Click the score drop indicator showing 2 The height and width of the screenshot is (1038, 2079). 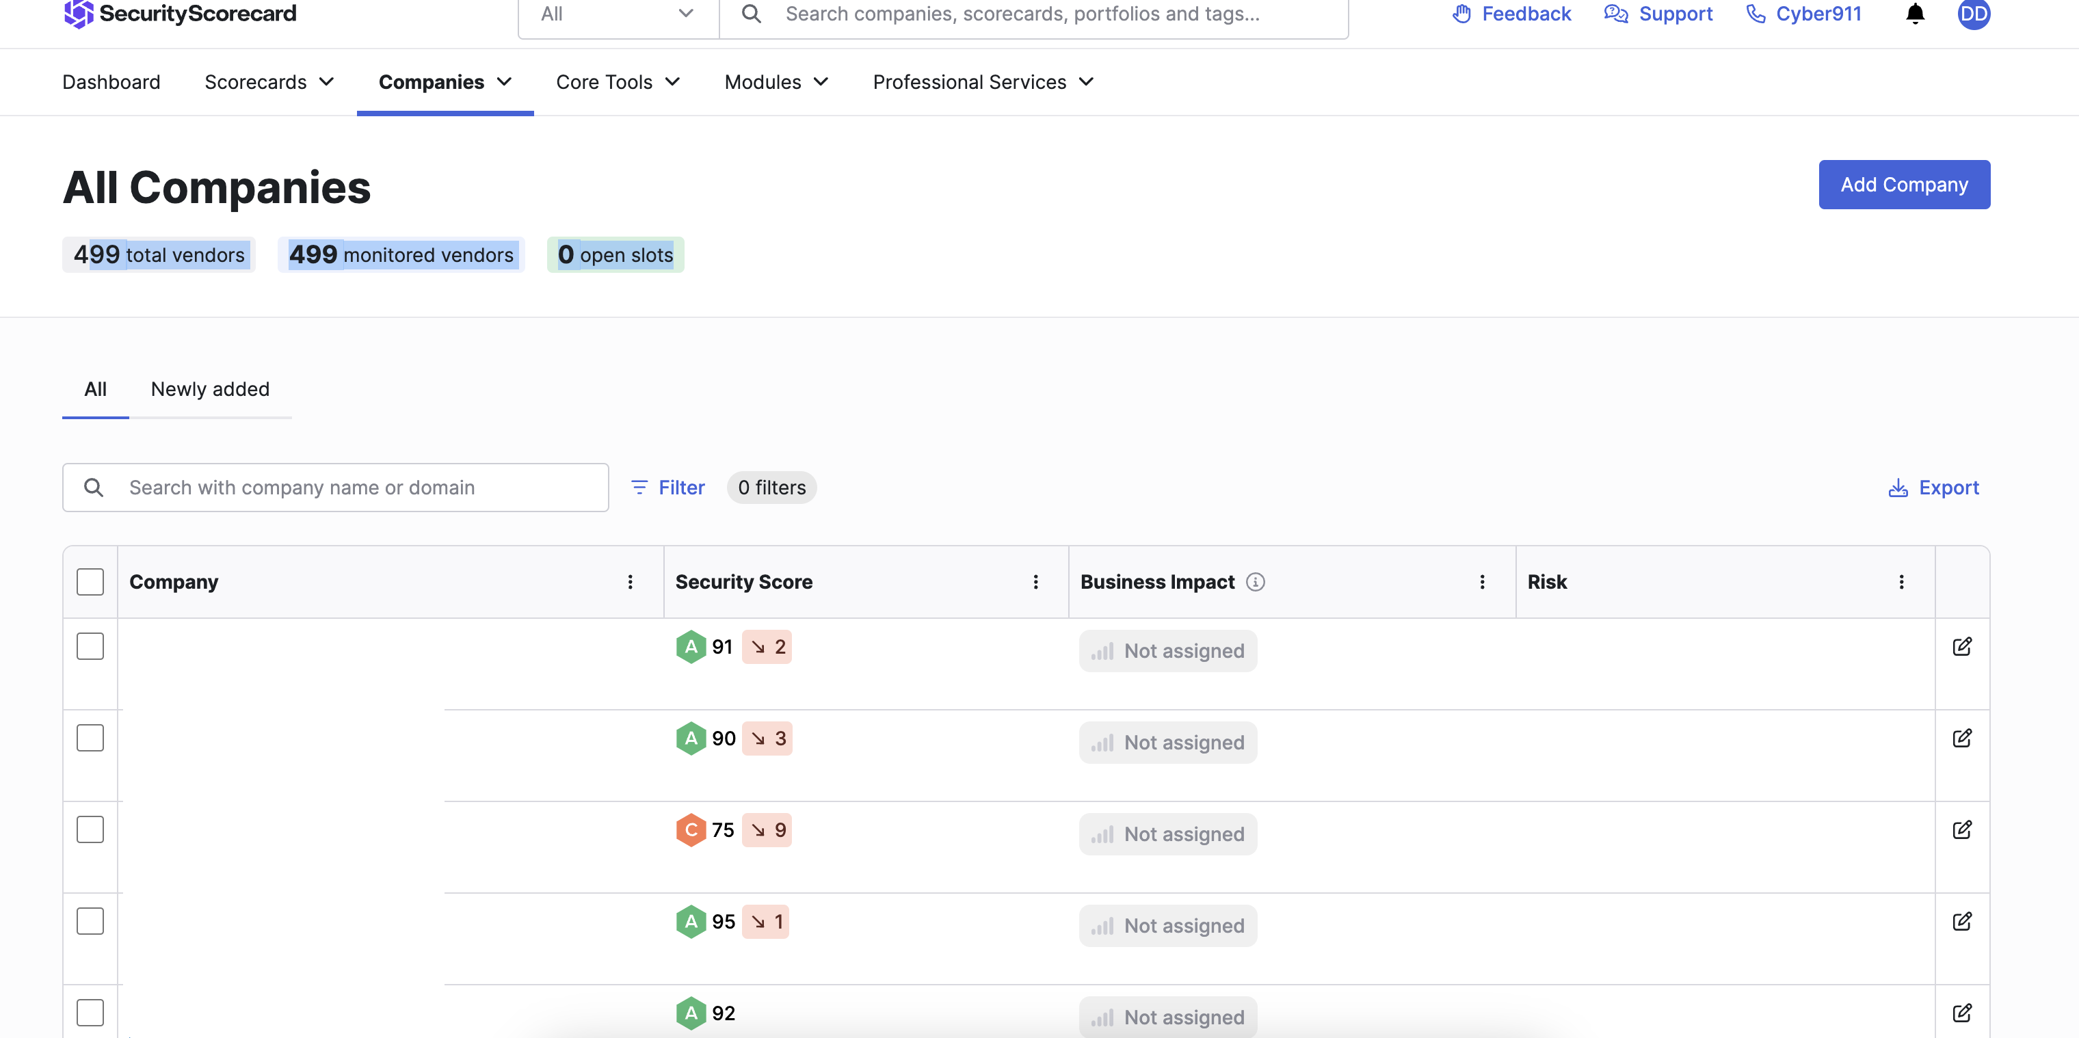coord(767,647)
